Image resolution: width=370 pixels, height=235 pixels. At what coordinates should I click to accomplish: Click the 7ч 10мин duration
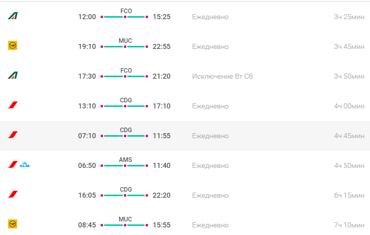pos(349,224)
